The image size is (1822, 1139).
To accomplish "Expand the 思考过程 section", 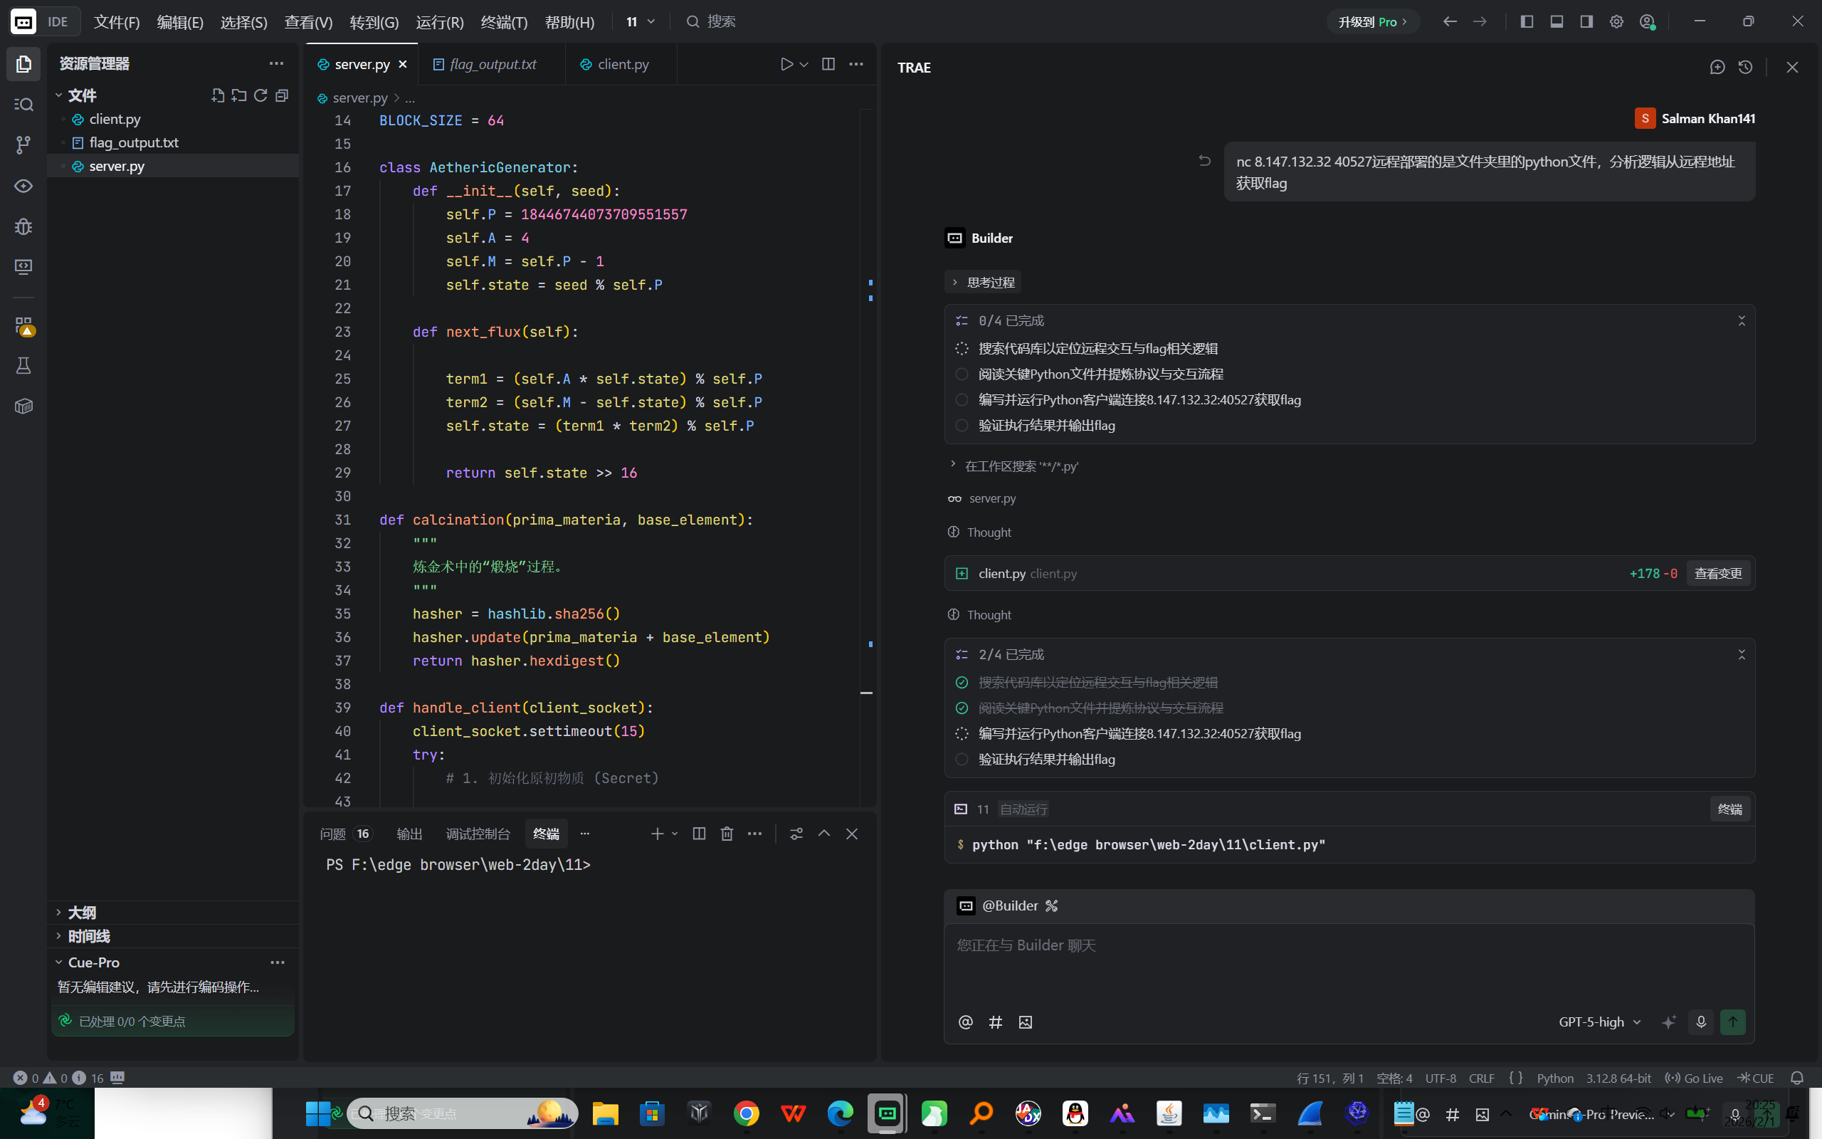I will (x=984, y=283).
